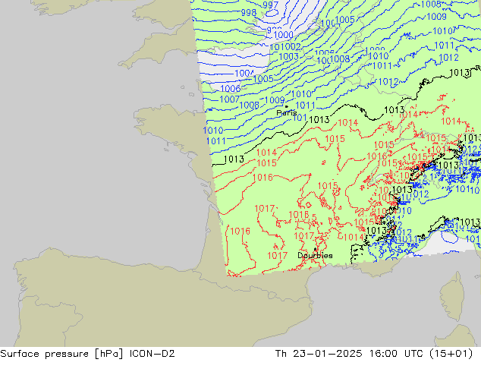Select the black dot marking Paris

287,107
